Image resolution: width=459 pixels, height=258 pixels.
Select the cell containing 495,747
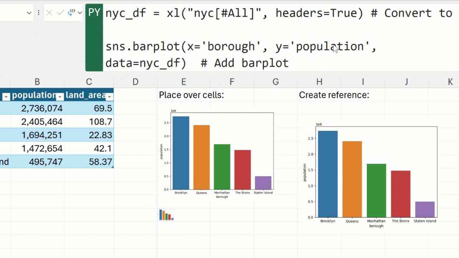(x=37, y=162)
